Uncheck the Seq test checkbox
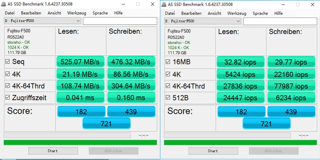The width and height of the screenshot is (320, 160). click(8, 62)
